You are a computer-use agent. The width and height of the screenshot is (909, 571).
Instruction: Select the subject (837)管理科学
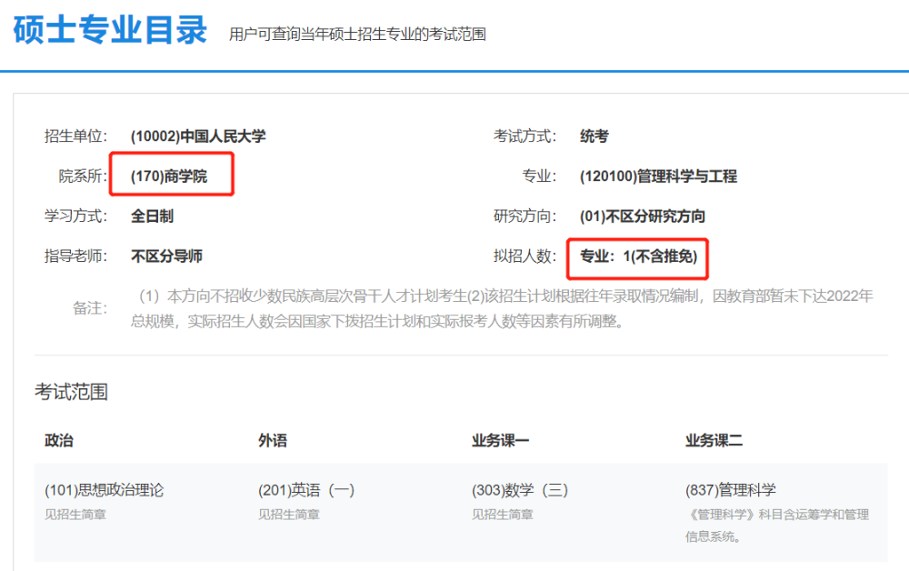pos(731,490)
